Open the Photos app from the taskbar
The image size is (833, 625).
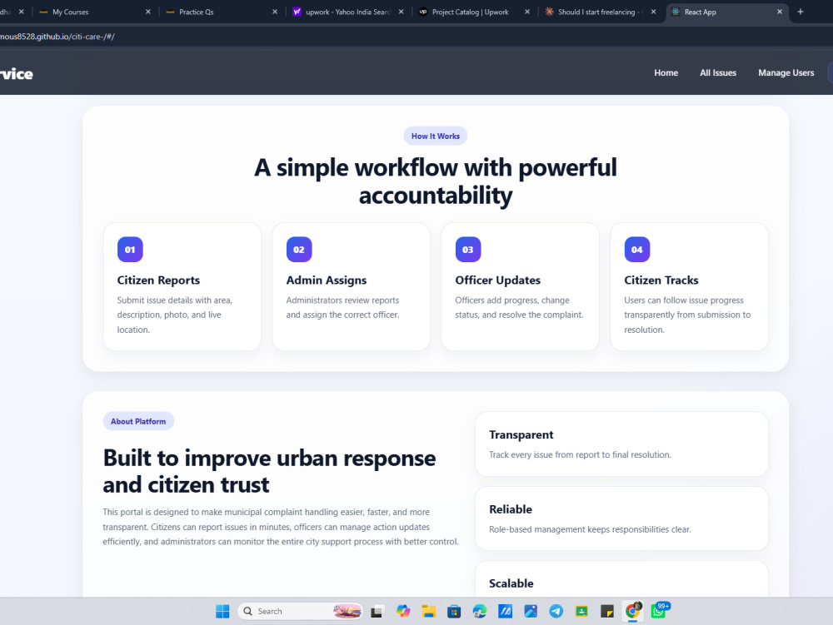click(531, 611)
